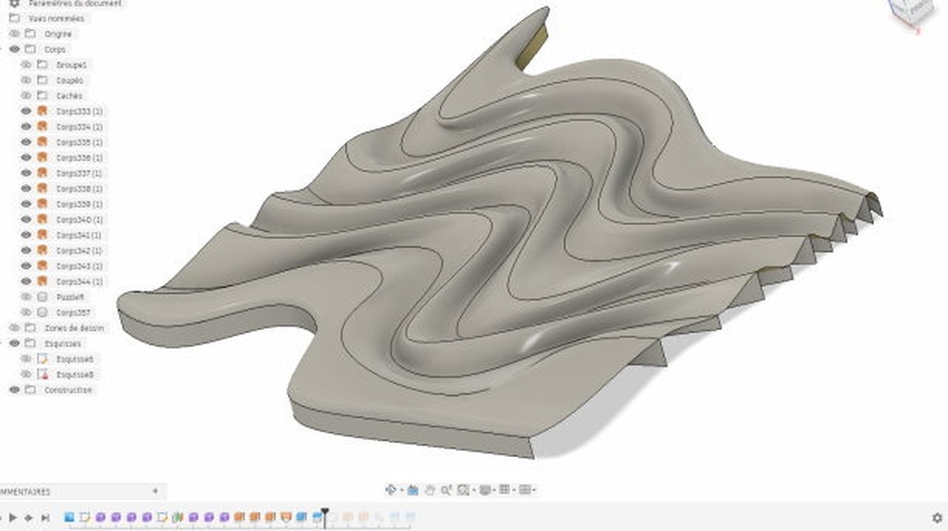Select the Pan hand tool
Image resolution: width=948 pixels, height=531 pixels.
430,489
